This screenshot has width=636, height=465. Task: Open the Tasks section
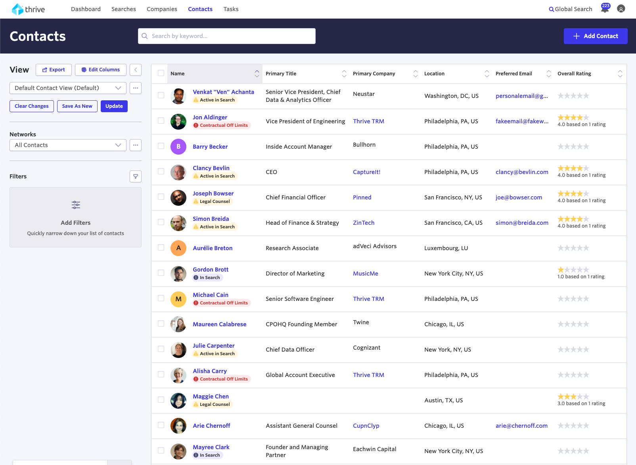(x=231, y=9)
